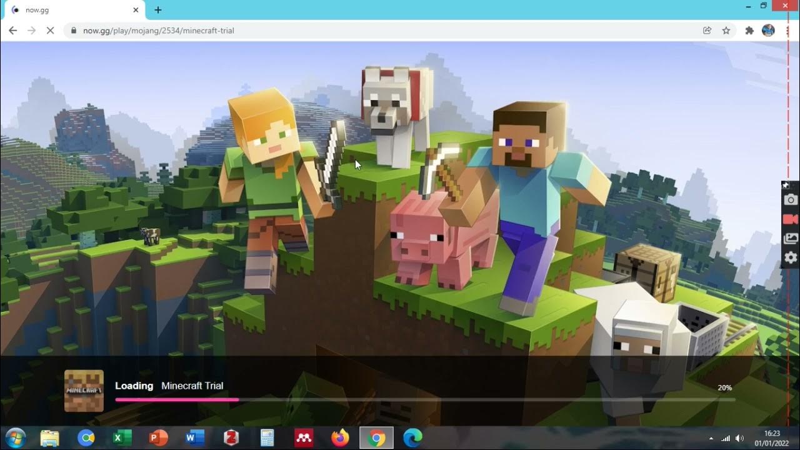
Task: Open Calculator from the taskbar
Action: tap(267, 438)
